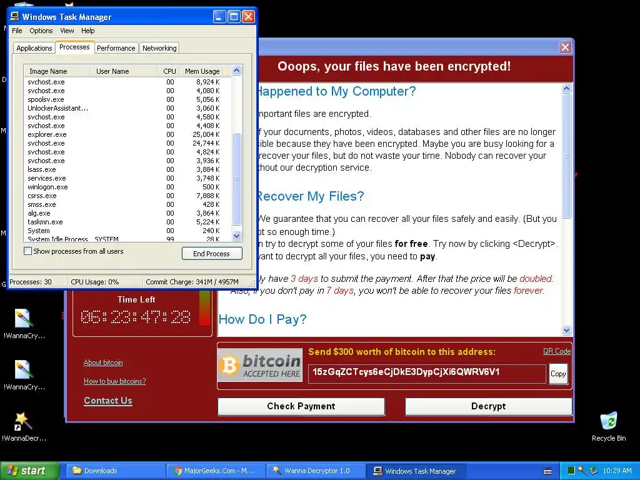Copy the bitcoin address with Copy button
640x480 pixels.
point(558,374)
